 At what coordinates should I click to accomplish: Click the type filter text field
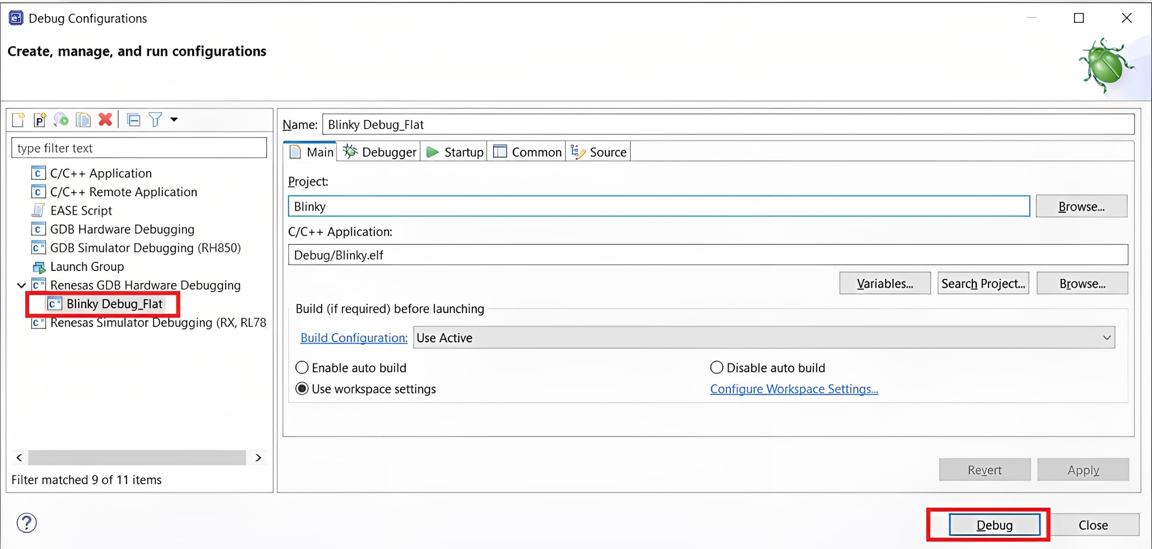pos(139,148)
